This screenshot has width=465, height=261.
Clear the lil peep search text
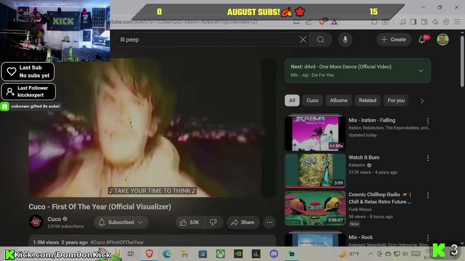click(303, 40)
